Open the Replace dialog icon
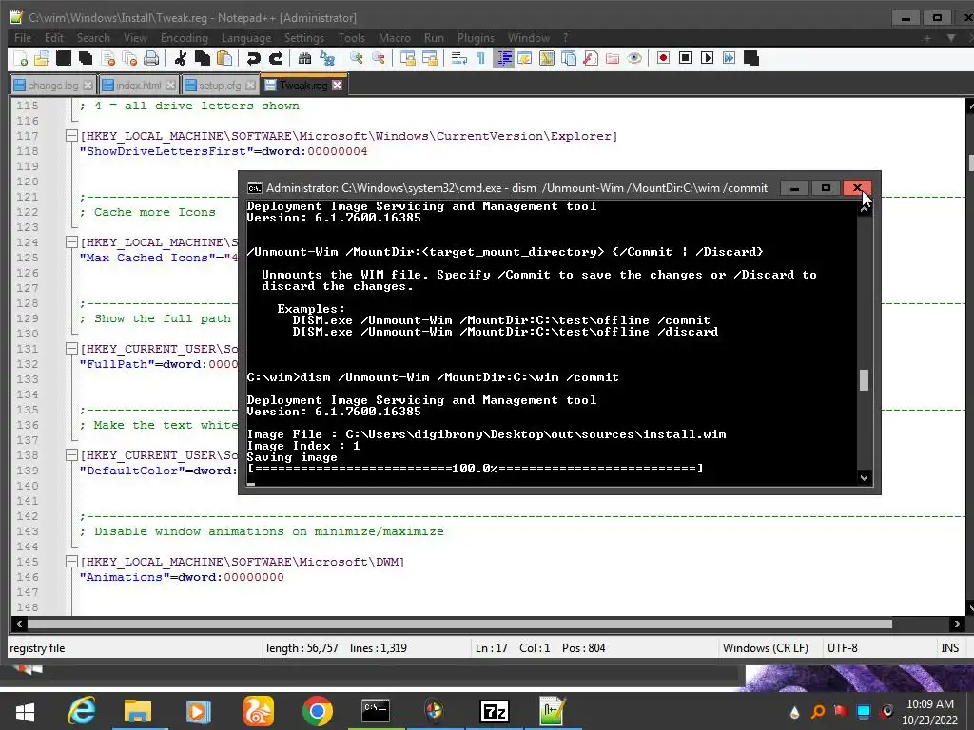 pyautogui.click(x=327, y=58)
